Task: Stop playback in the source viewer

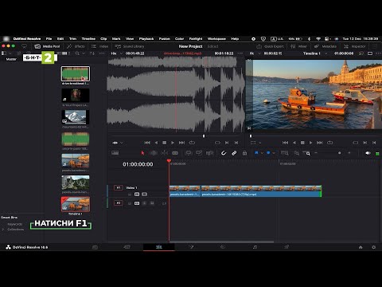Action: [165, 143]
